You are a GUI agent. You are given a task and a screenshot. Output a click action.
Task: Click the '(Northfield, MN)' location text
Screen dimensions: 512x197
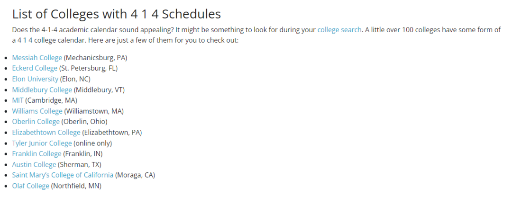click(x=76, y=186)
